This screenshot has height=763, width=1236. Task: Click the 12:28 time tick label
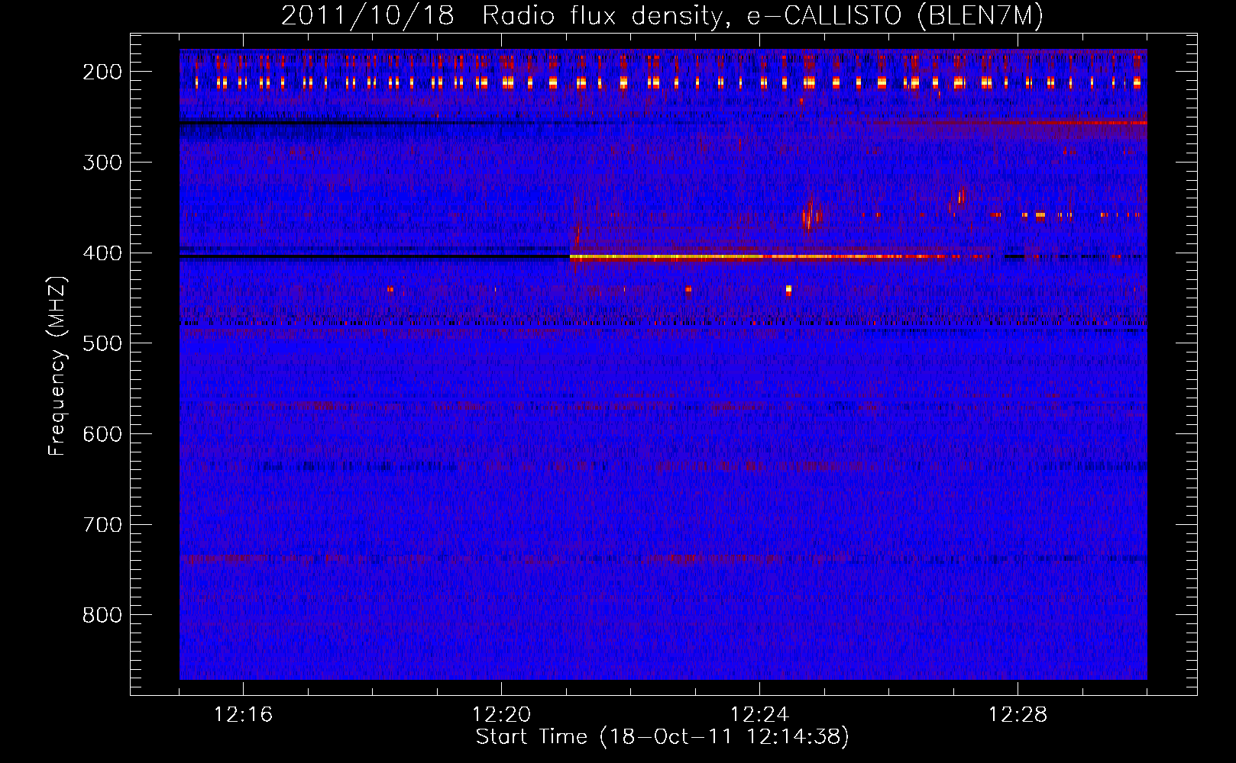pos(1018,715)
